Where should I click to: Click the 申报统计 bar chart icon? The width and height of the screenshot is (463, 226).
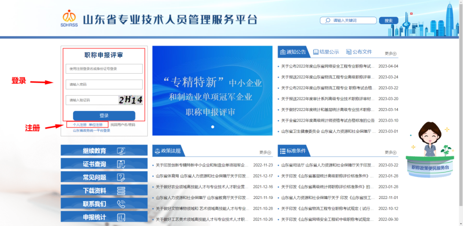121,217
